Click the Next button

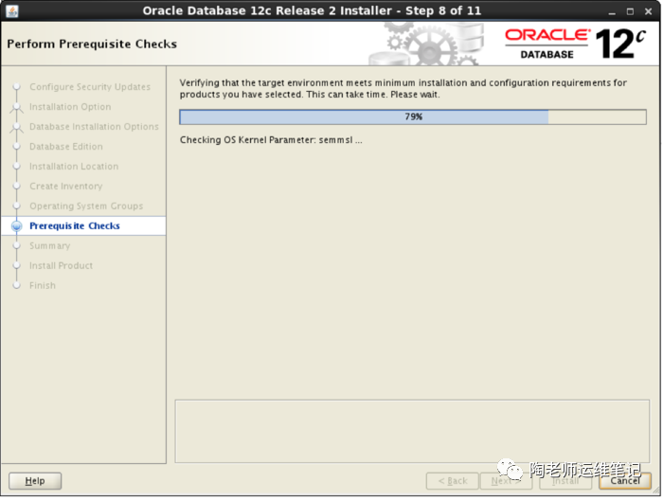pos(506,480)
